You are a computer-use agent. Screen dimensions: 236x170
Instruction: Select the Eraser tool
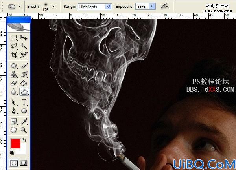14,83
